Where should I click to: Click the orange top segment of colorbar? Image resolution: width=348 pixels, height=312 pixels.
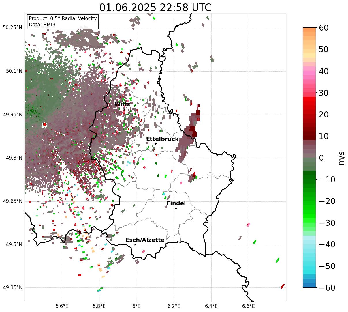coord(309,30)
